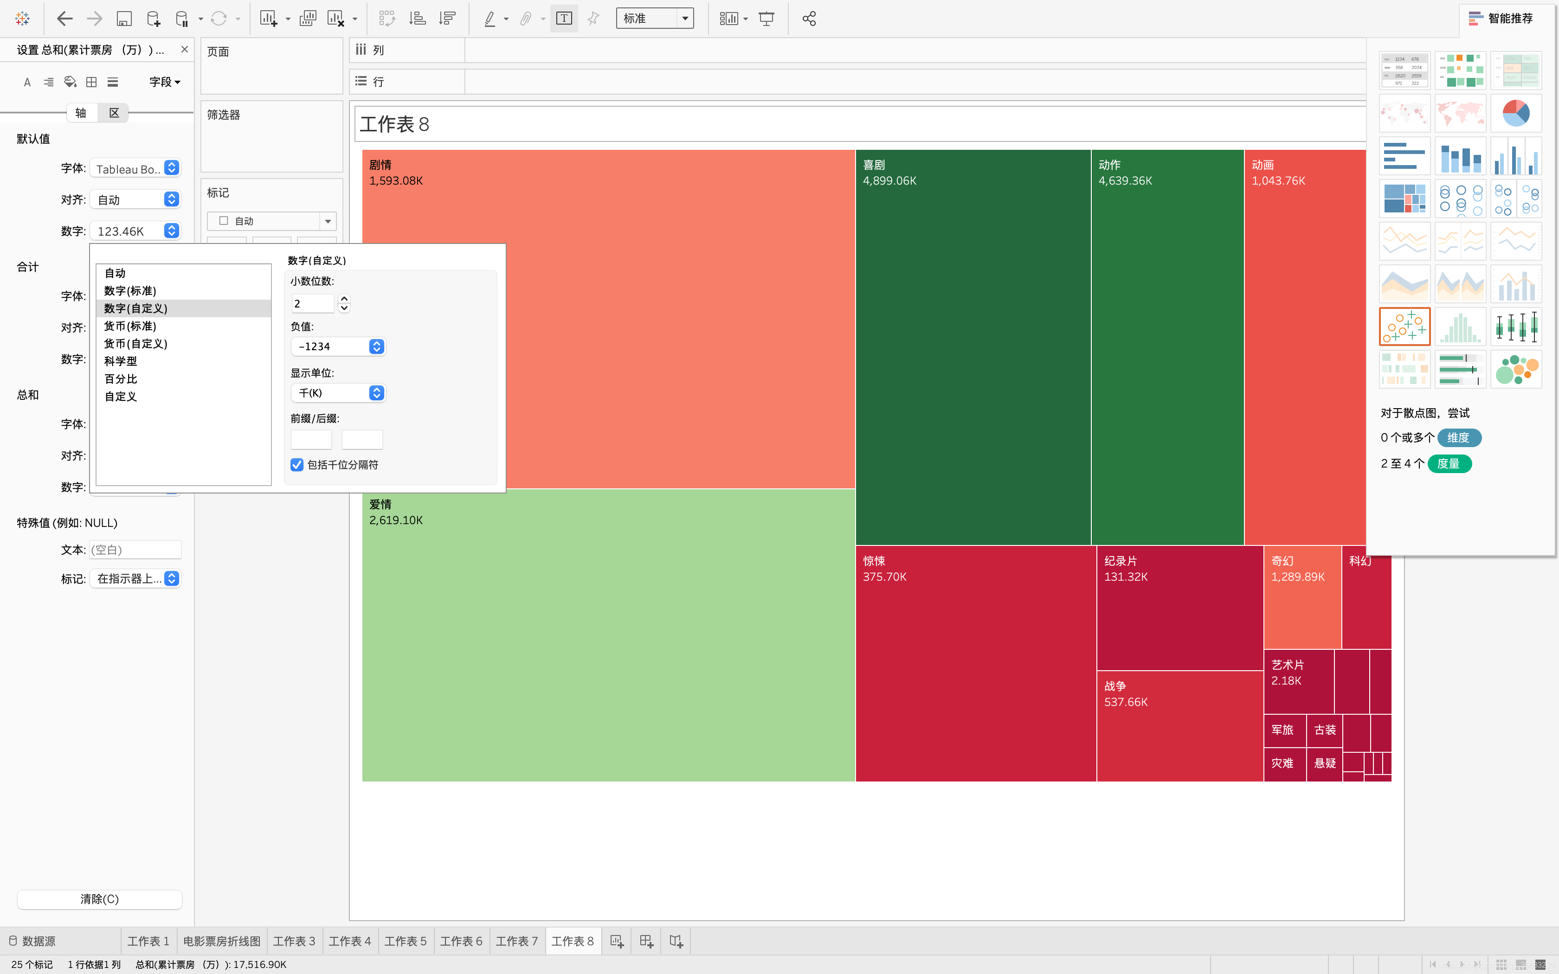Click the 清除(C) button
This screenshot has height=974, width=1559.
point(99,899)
